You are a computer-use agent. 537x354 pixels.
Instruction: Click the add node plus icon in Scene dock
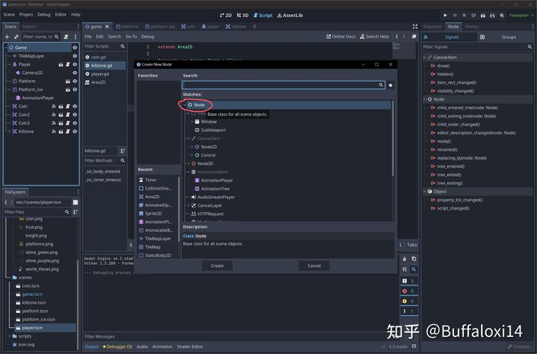coord(7,37)
